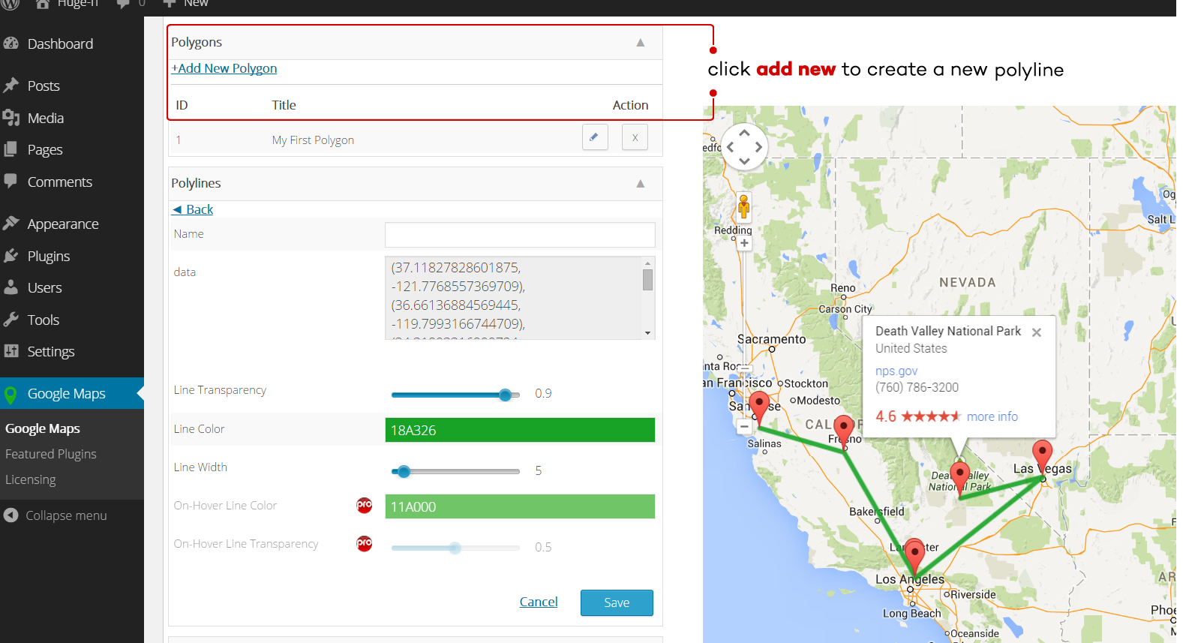
Task: Click the Dashboard sidebar icon
Action: pyautogui.click(x=11, y=44)
